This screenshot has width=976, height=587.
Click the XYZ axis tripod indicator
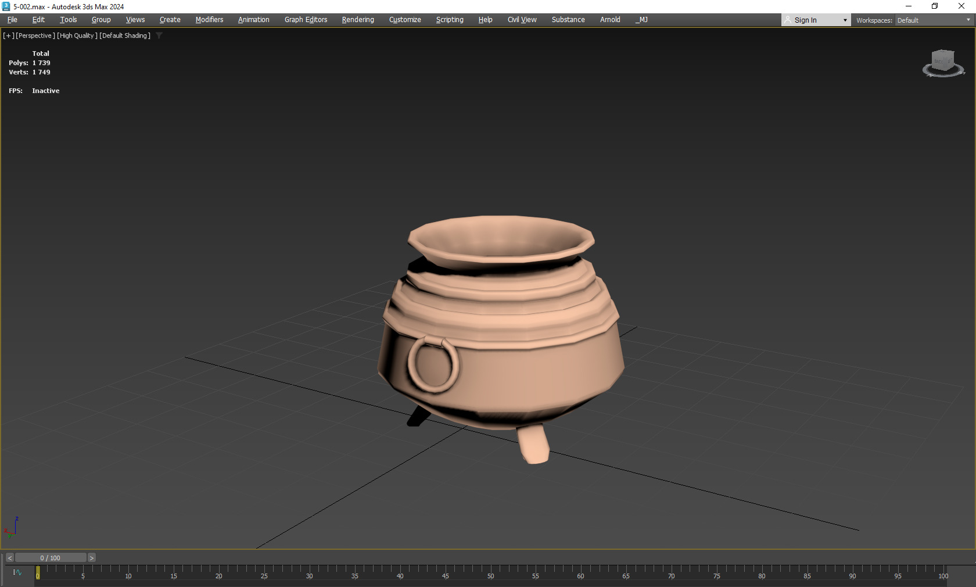12,527
